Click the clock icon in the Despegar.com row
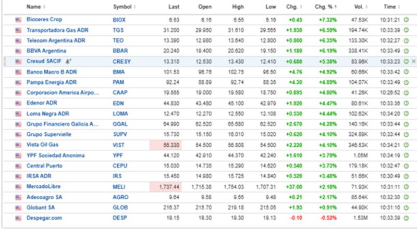This screenshot has width=417, height=230. 406,218
